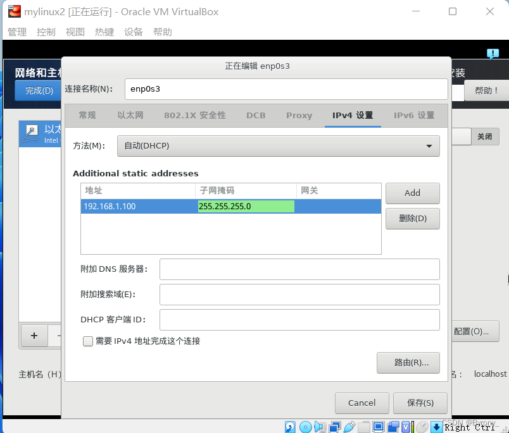Open the 方法(M) DHCP dropdown
Image resolution: width=509 pixels, height=433 pixels.
click(279, 145)
